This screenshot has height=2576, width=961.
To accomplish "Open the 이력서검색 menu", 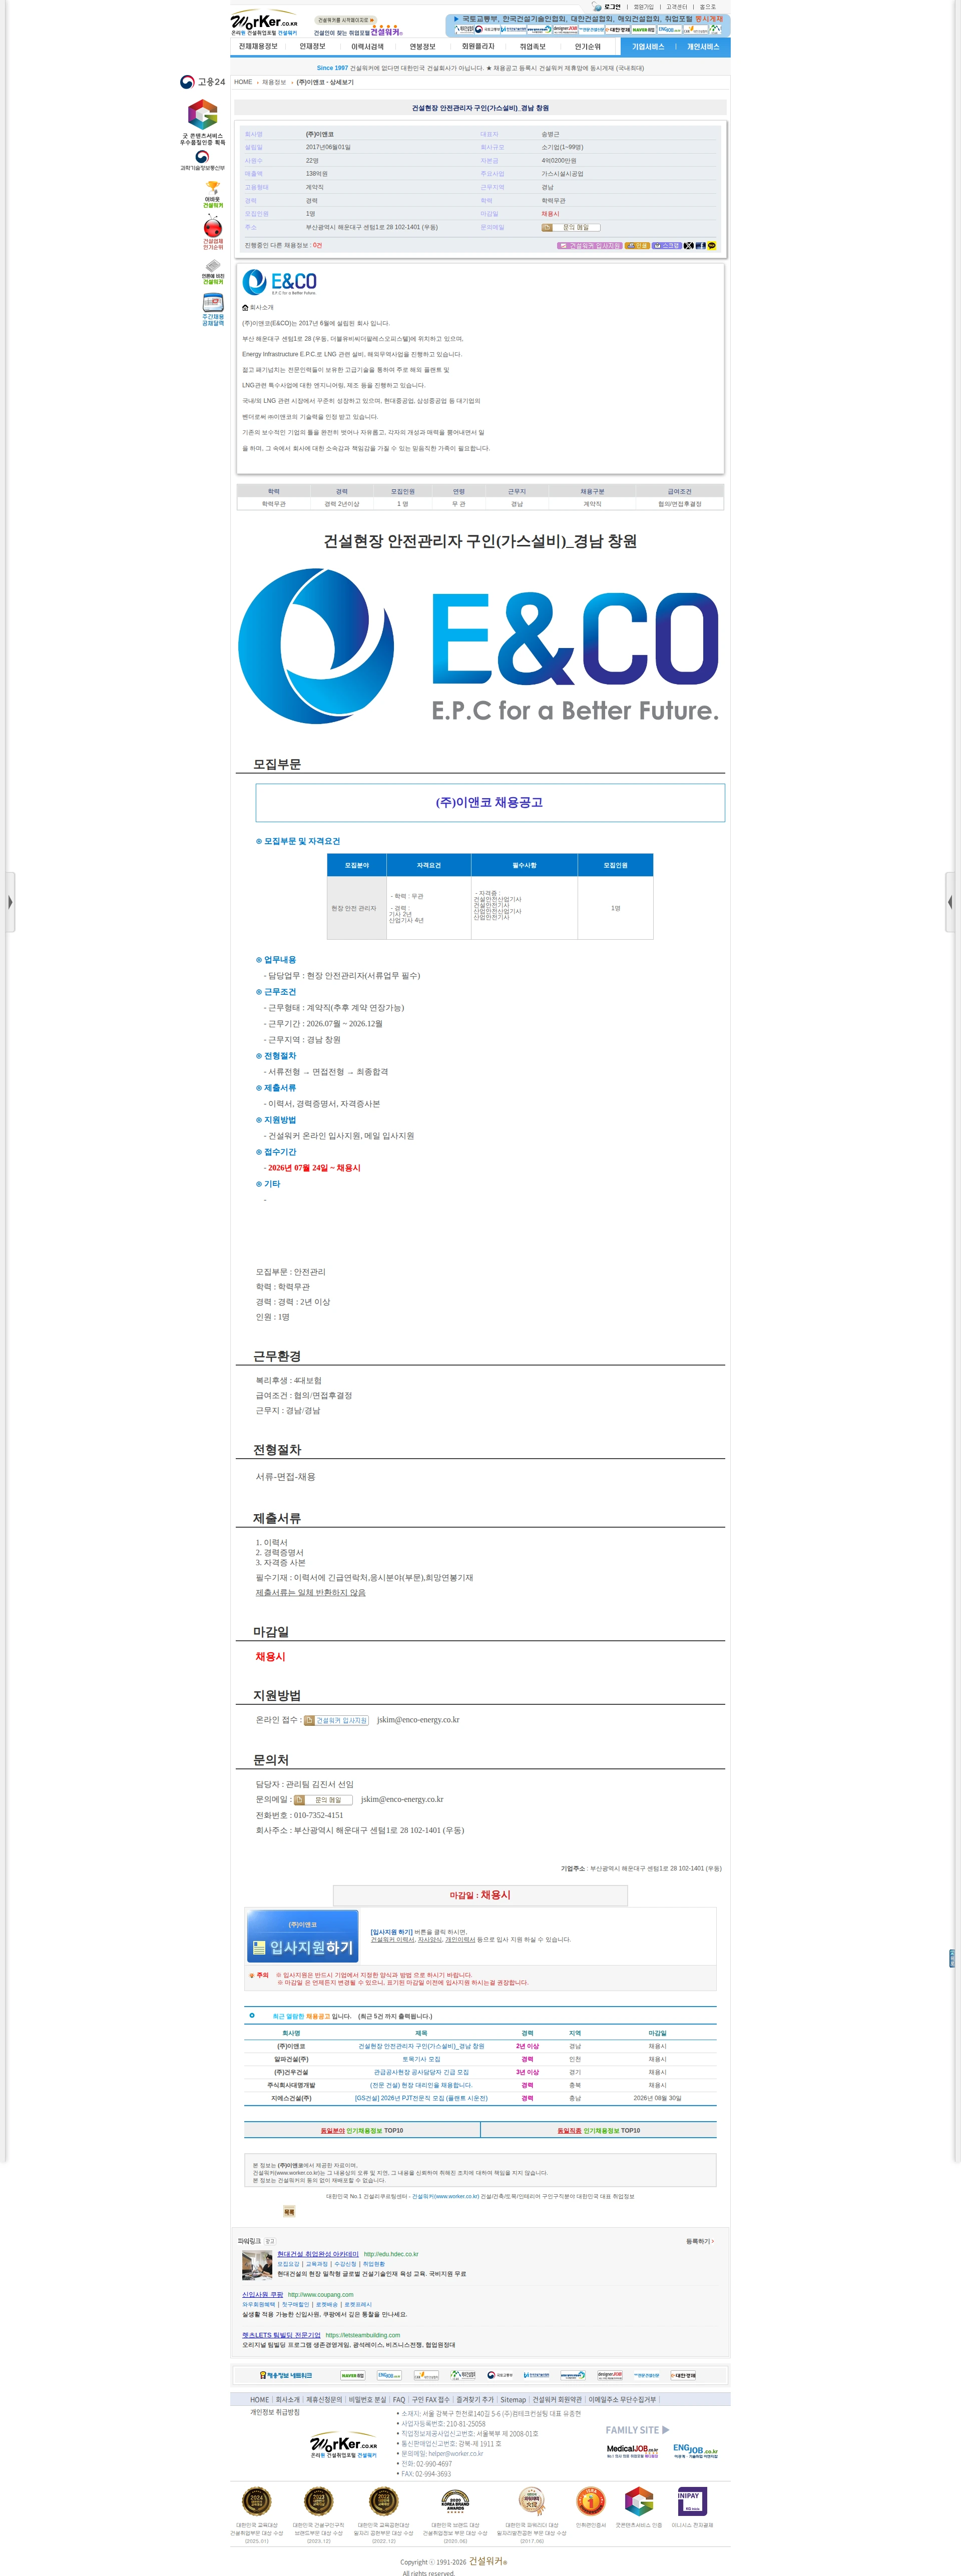I will [367, 46].
